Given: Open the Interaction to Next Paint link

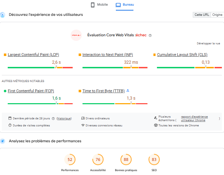Looking at the screenshot, I should tap(107, 55).
